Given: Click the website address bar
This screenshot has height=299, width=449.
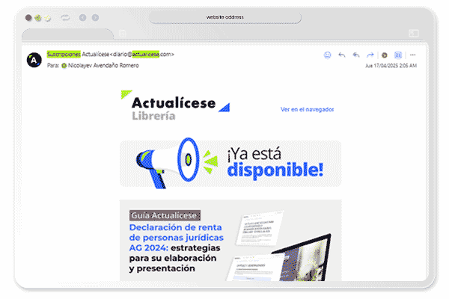Looking at the screenshot, I should coord(225,17).
